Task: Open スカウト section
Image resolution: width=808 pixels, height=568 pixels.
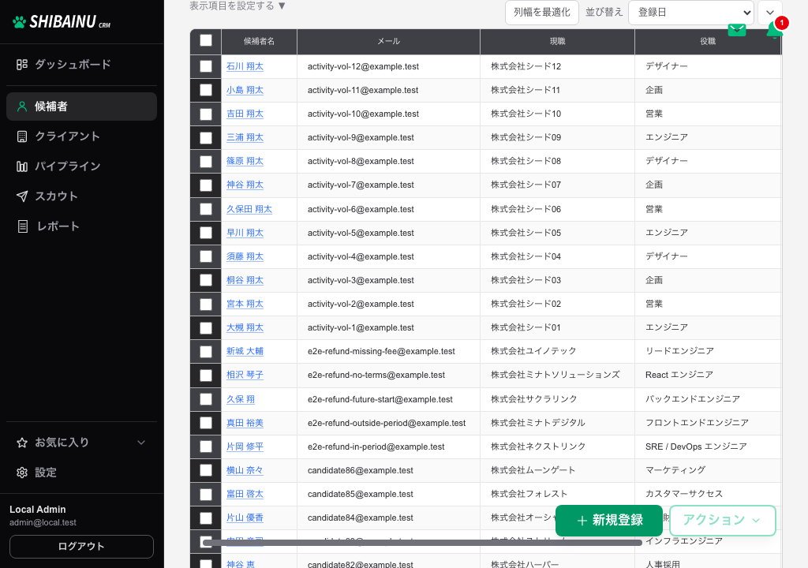Action: [x=81, y=196]
